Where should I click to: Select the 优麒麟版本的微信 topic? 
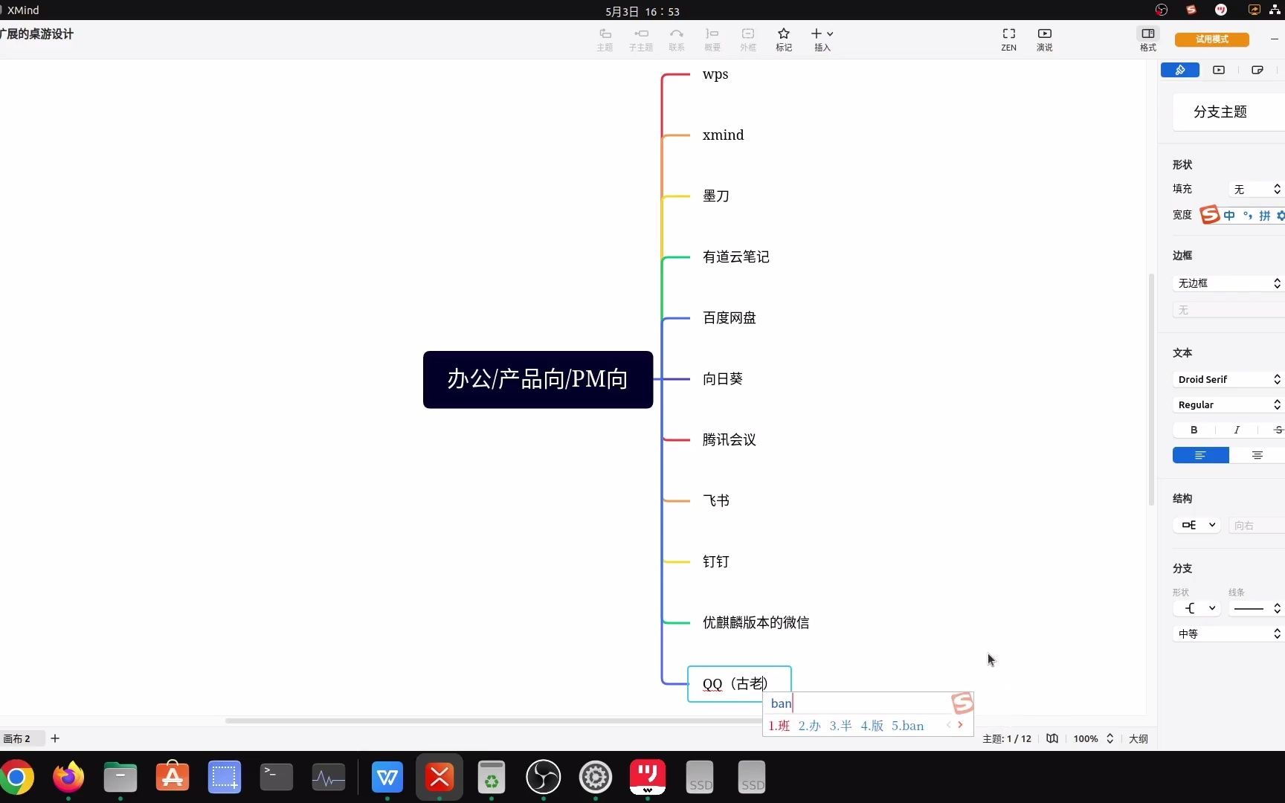[756, 623]
